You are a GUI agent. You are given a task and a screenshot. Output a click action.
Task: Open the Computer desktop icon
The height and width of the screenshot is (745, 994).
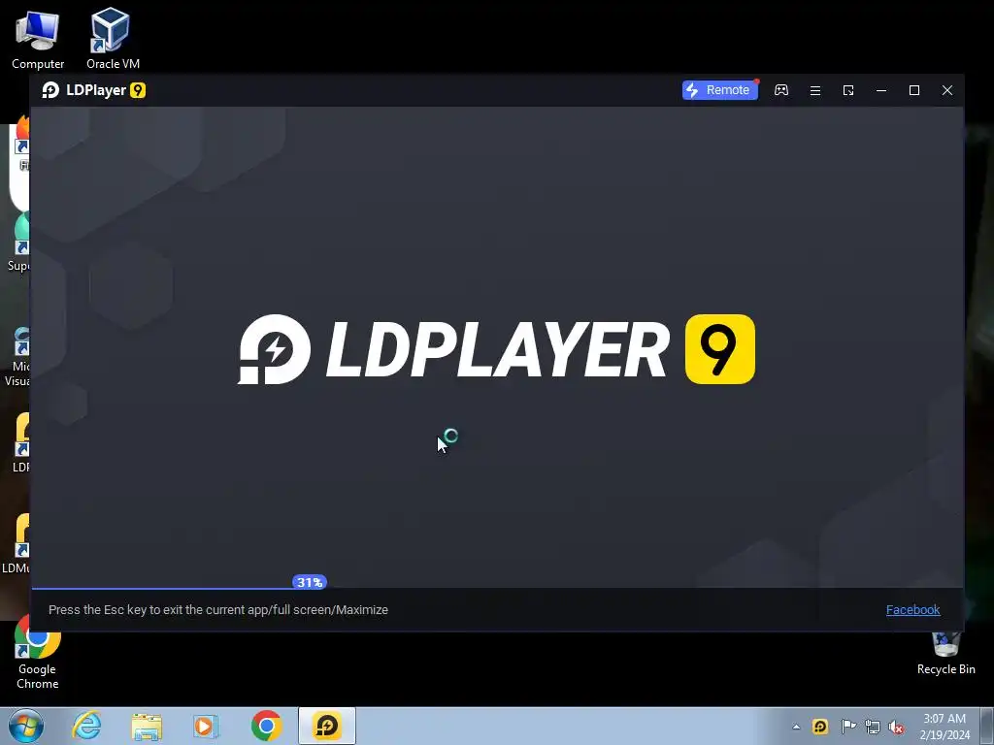tap(38, 39)
